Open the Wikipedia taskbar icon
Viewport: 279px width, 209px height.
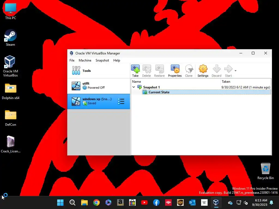pos(204,202)
